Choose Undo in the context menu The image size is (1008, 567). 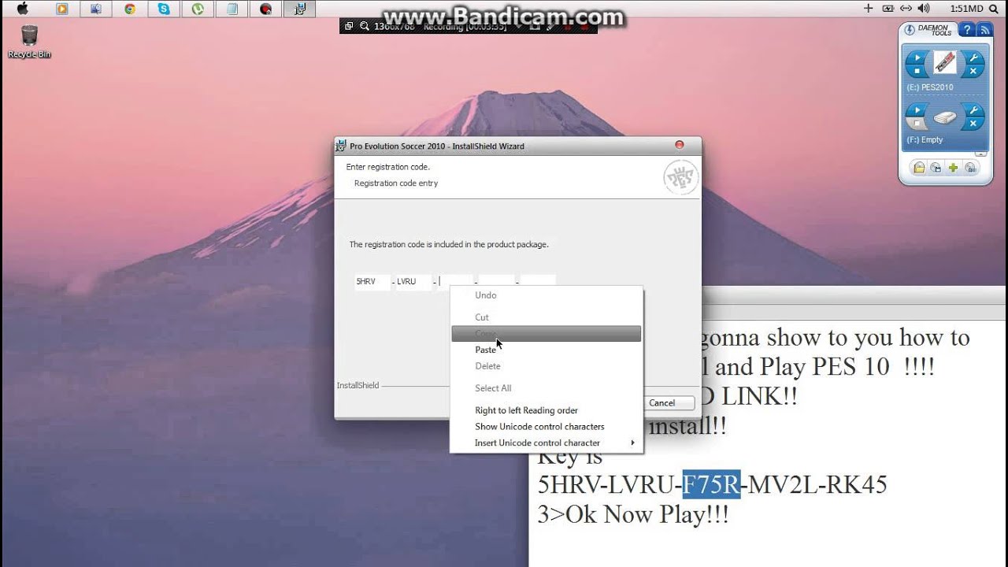[x=547, y=295]
